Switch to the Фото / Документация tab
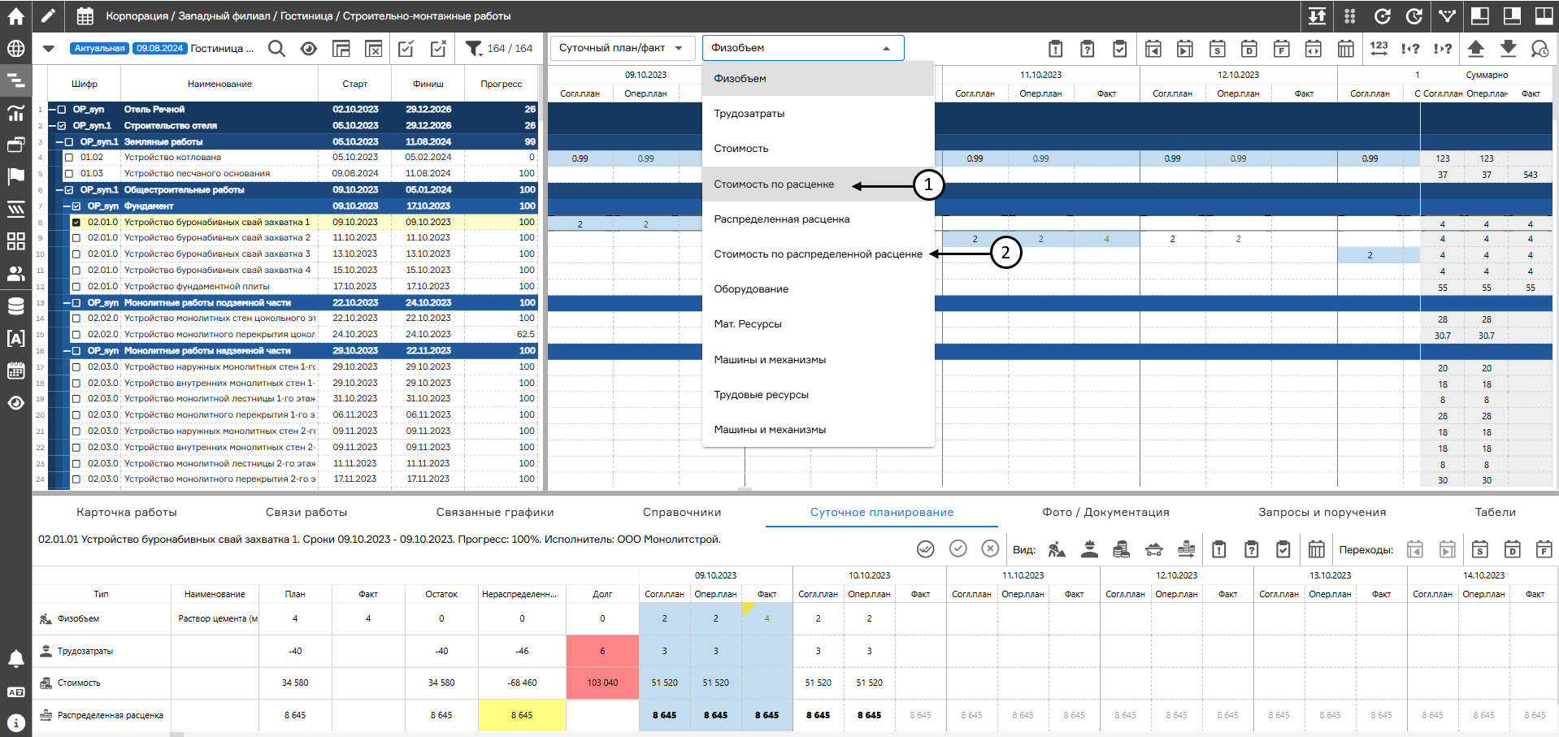The width and height of the screenshot is (1559, 737). (1105, 512)
